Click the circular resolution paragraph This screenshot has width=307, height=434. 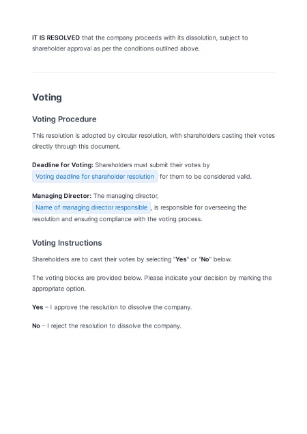(153, 141)
